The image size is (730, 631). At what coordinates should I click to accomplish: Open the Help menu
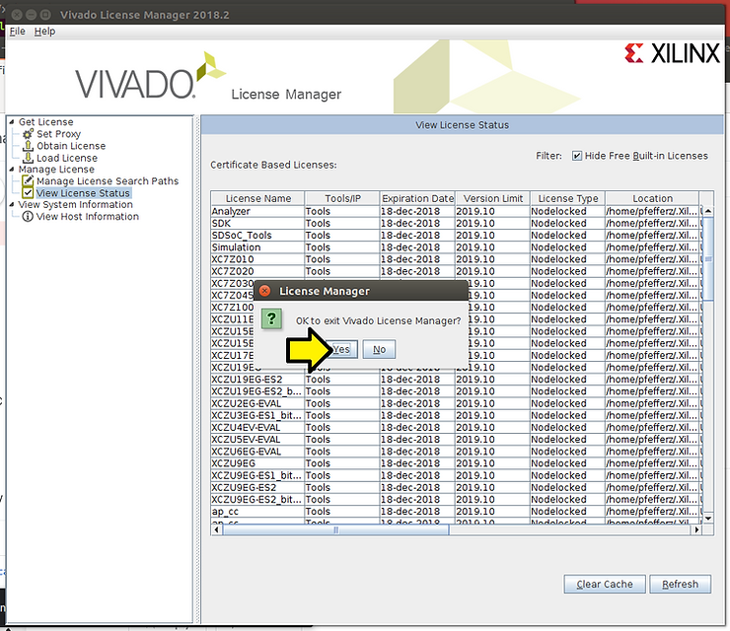click(44, 32)
